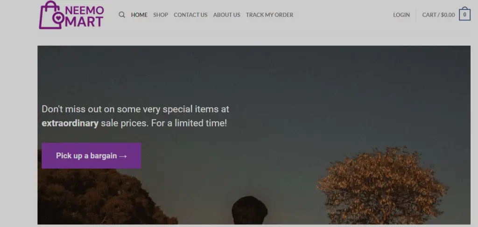Open the ABOUT US page
478x227 pixels.
pos(226,14)
